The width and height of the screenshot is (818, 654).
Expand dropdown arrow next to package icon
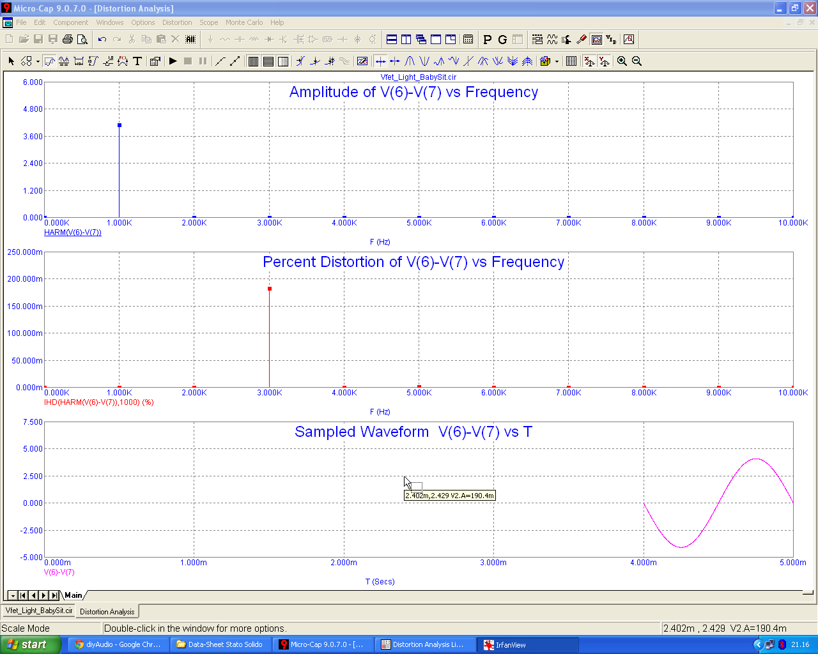pyautogui.click(x=557, y=62)
